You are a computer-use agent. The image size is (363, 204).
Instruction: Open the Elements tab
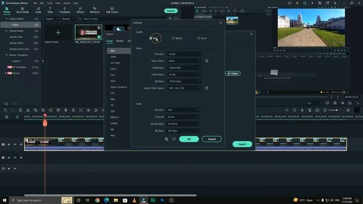click(95, 10)
